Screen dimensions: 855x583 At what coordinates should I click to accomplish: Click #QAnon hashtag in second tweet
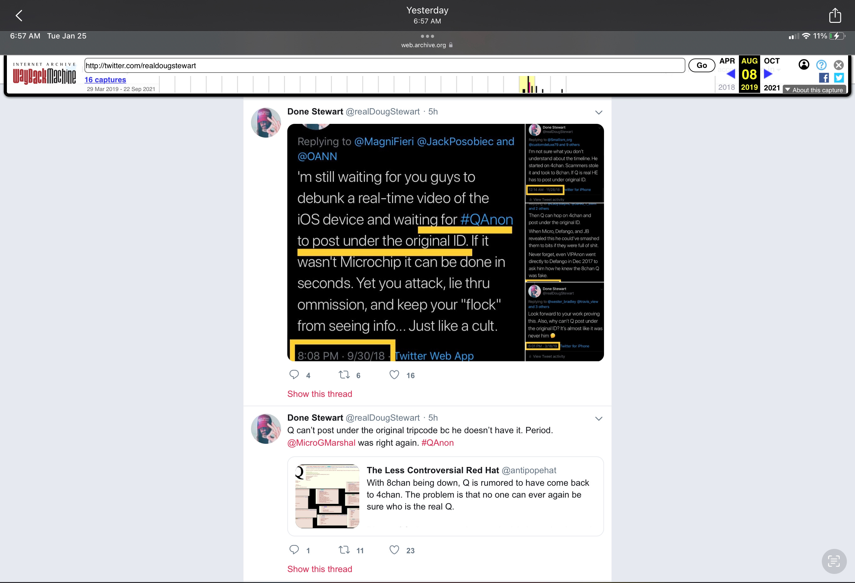point(438,443)
